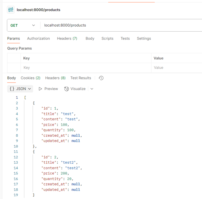Expand the JSON format dropdown

point(29,89)
